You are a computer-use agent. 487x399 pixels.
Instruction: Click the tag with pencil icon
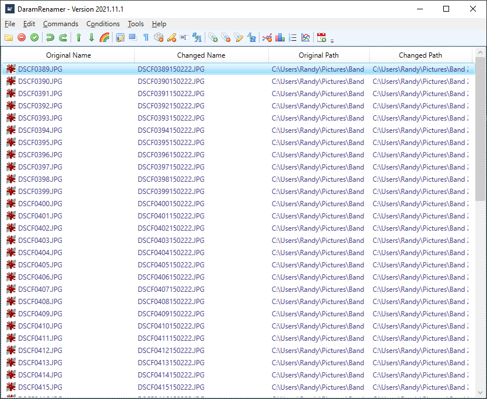(x=239, y=37)
